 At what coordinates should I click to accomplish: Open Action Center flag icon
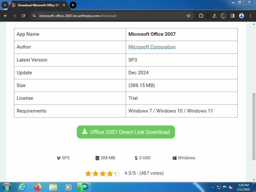pyautogui.click(x=225, y=187)
